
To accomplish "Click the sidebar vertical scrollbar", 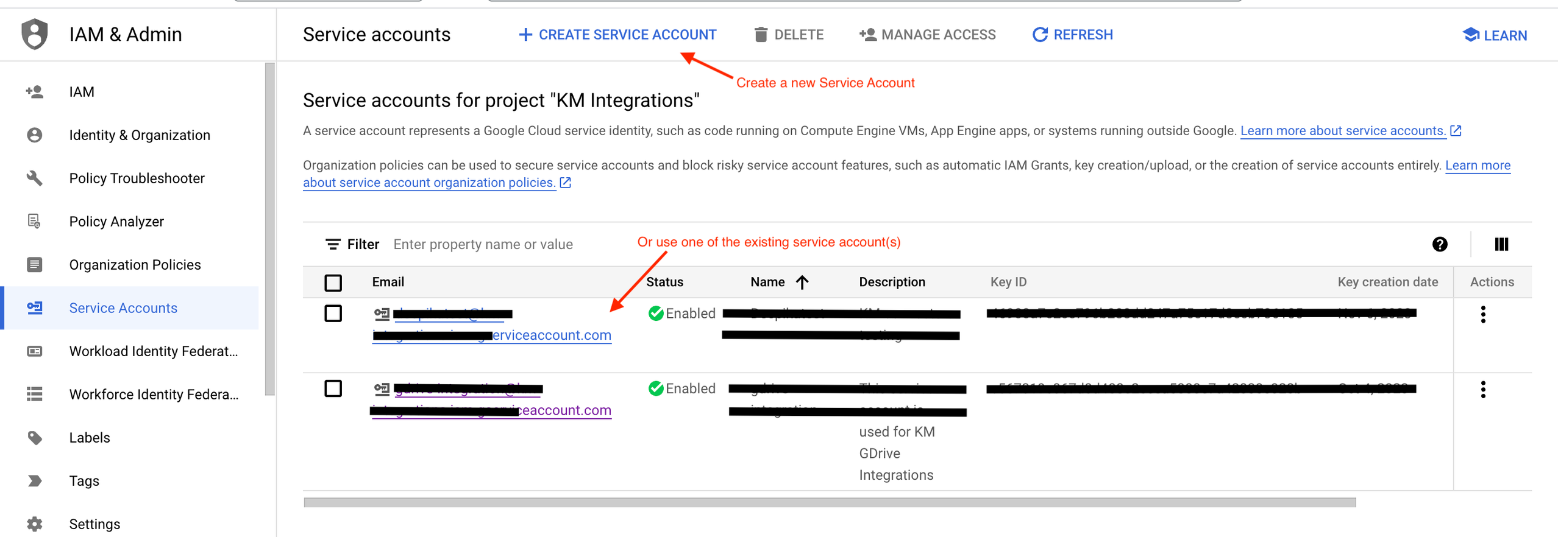I will (x=270, y=228).
